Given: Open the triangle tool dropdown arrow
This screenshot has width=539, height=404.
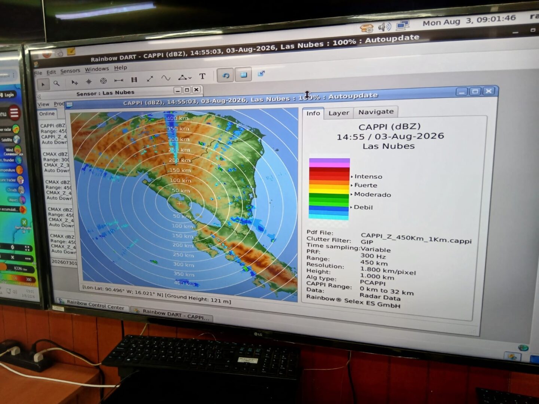Looking at the screenshot, I should point(190,77).
